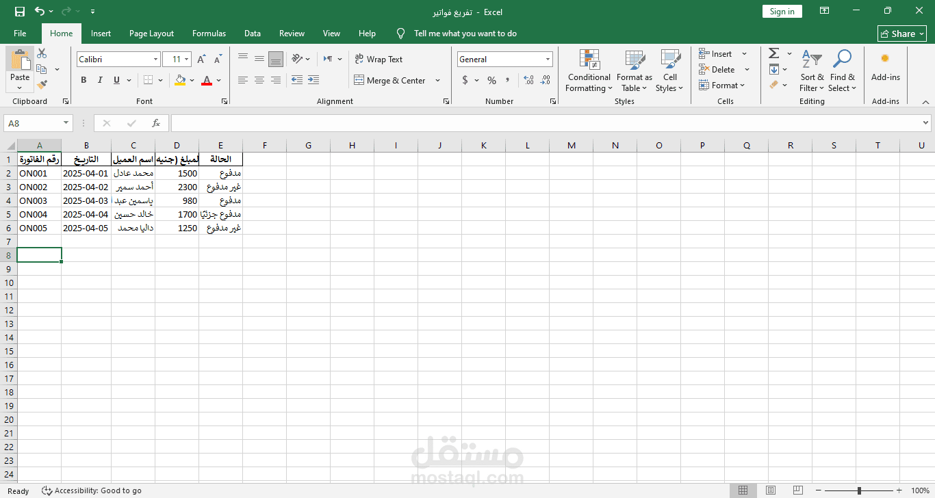935x498 pixels.
Task: Click Delete in Cells group
Action: point(724,69)
